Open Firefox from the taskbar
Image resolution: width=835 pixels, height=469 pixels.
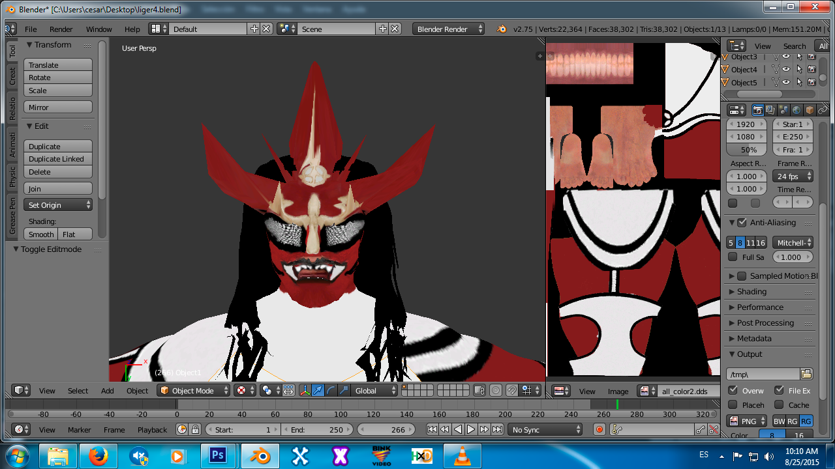pyautogui.click(x=99, y=456)
